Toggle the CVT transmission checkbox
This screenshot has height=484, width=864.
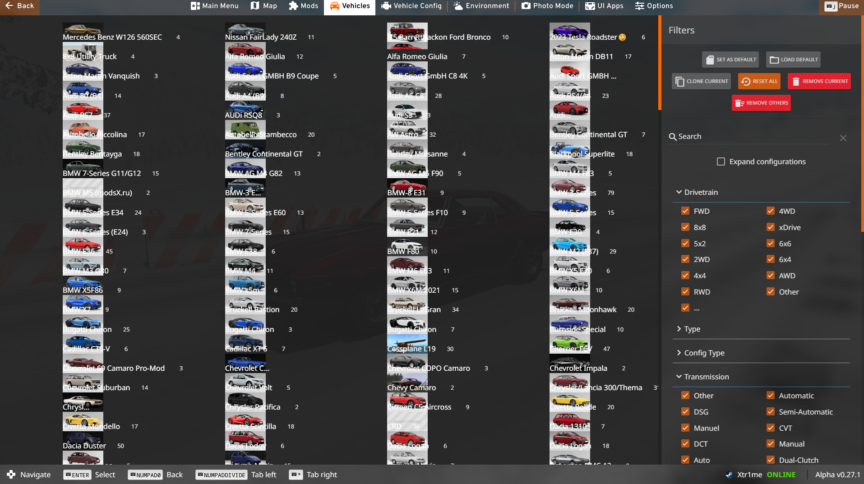point(771,428)
